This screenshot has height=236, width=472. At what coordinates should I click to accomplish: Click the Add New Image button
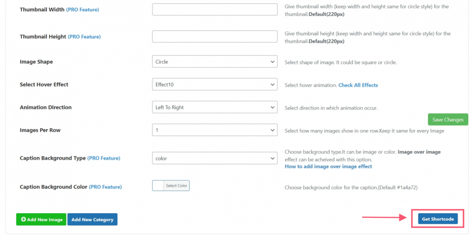tap(41, 219)
